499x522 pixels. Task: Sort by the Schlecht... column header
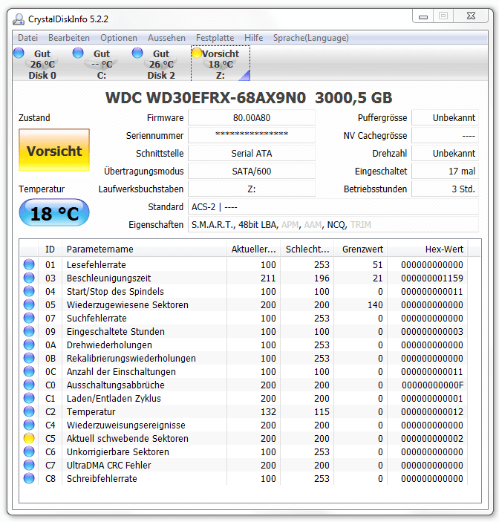(307, 249)
